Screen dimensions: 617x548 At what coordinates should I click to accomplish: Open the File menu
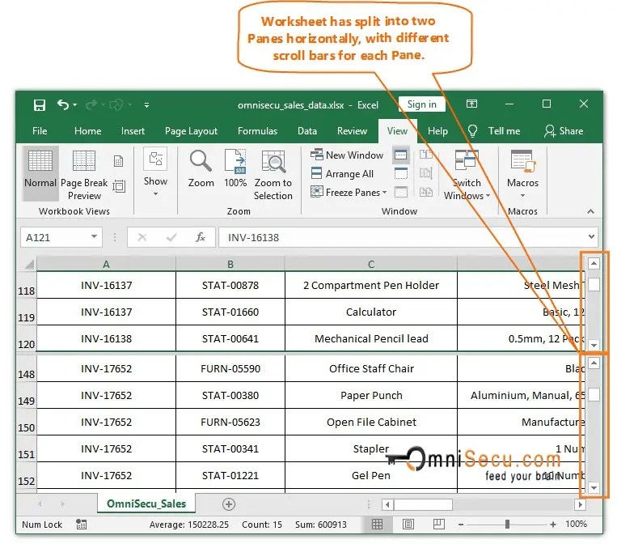point(40,131)
